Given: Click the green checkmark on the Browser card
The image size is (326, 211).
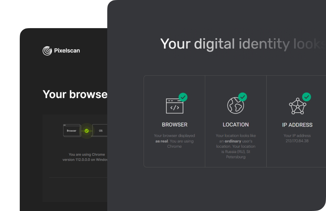Looking at the screenshot, I should [183, 97].
